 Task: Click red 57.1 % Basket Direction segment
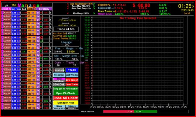coord(118,111)
